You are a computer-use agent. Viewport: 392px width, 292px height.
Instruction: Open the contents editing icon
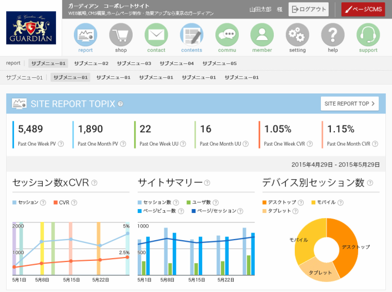pyautogui.click(x=192, y=35)
